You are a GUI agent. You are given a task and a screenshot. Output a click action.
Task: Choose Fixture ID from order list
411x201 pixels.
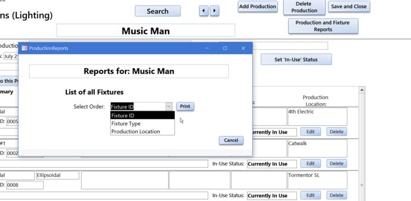[x=142, y=115]
